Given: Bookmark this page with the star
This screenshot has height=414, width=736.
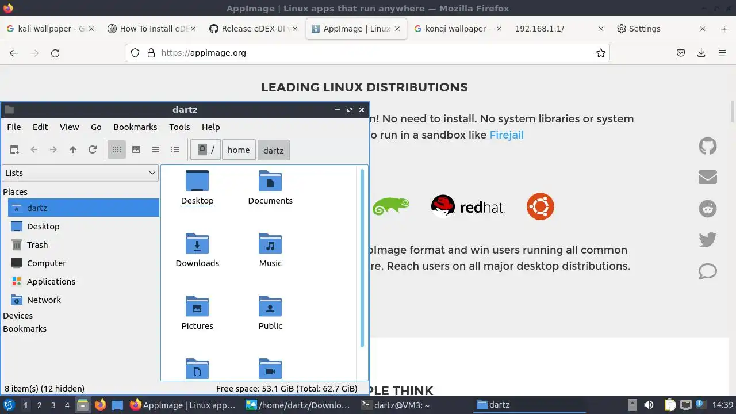Looking at the screenshot, I should pyautogui.click(x=601, y=53).
